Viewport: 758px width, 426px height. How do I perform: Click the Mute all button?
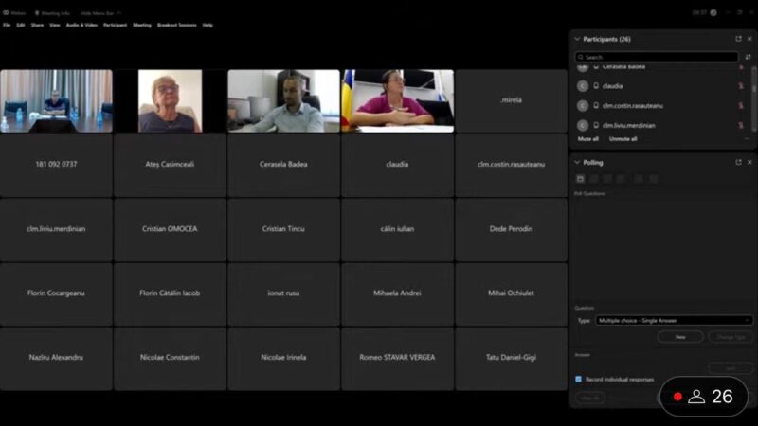(x=588, y=139)
